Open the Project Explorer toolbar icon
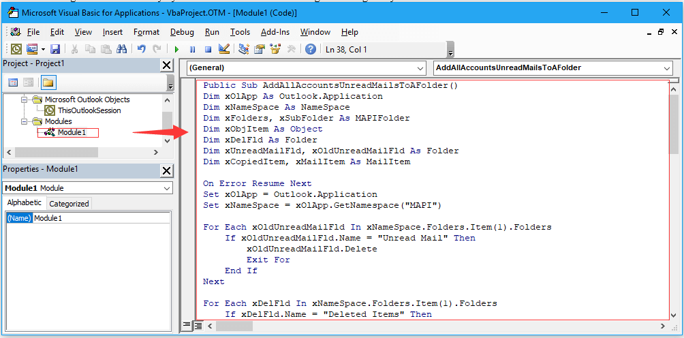 click(x=244, y=49)
